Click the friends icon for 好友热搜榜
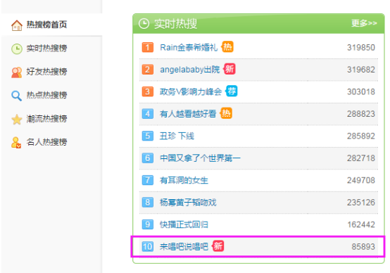The width and height of the screenshot is (390, 273). click(17, 72)
